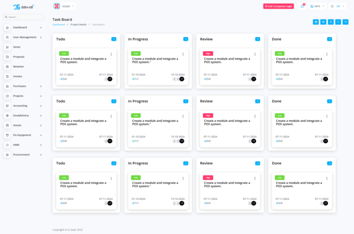Expand the User Management menu

(x=41, y=37)
